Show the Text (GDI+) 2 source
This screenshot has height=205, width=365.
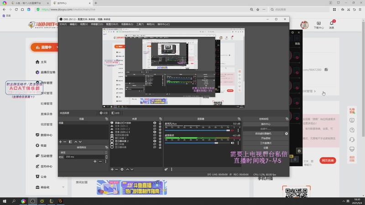[155, 129]
